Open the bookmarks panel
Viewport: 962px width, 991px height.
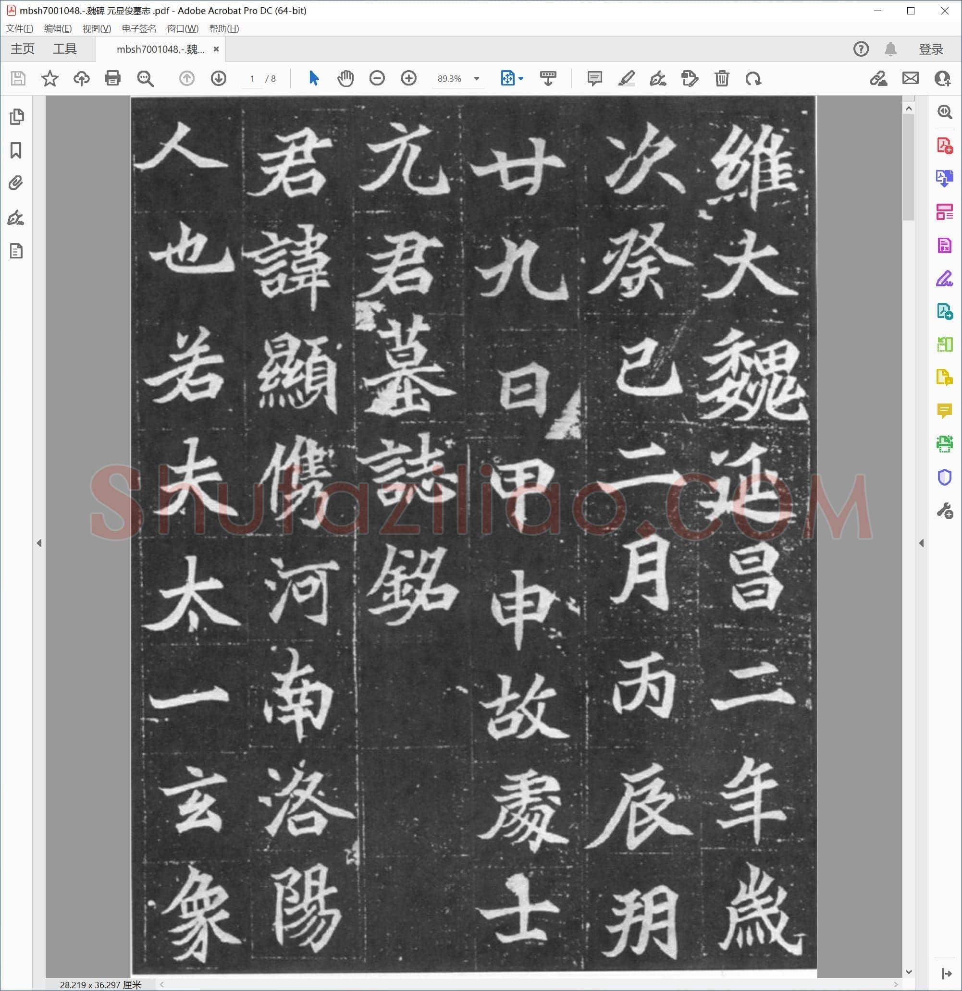(x=16, y=150)
